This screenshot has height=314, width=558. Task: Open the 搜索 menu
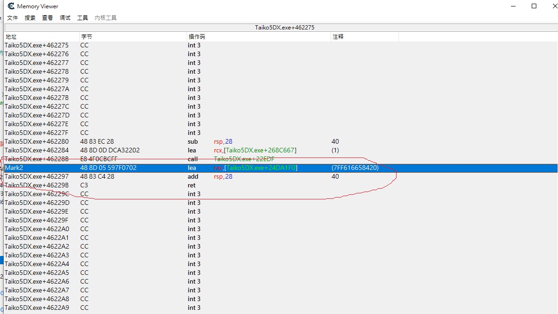[x=30, y=18]
